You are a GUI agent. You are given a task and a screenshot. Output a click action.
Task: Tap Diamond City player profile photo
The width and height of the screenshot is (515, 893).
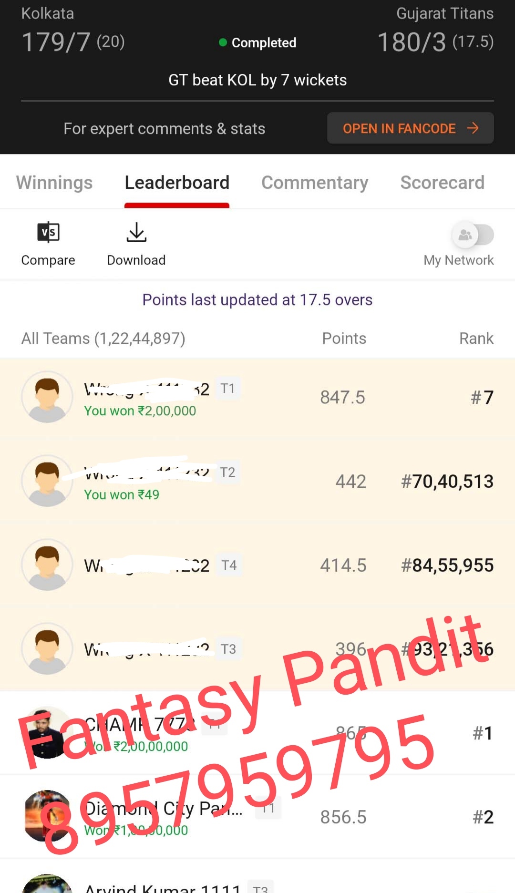point(47,816)
